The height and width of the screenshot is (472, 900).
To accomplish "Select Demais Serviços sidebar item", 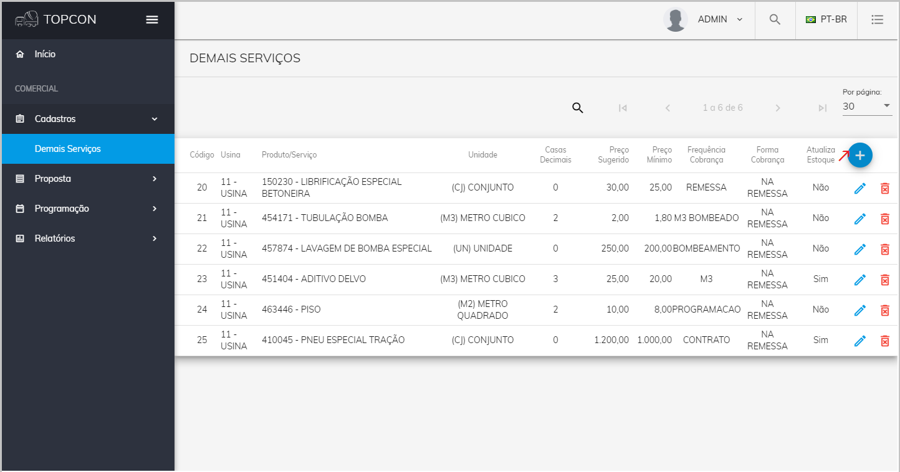I will 87,149.
